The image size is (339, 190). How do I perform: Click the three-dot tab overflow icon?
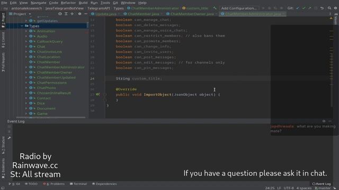(330, 14)
